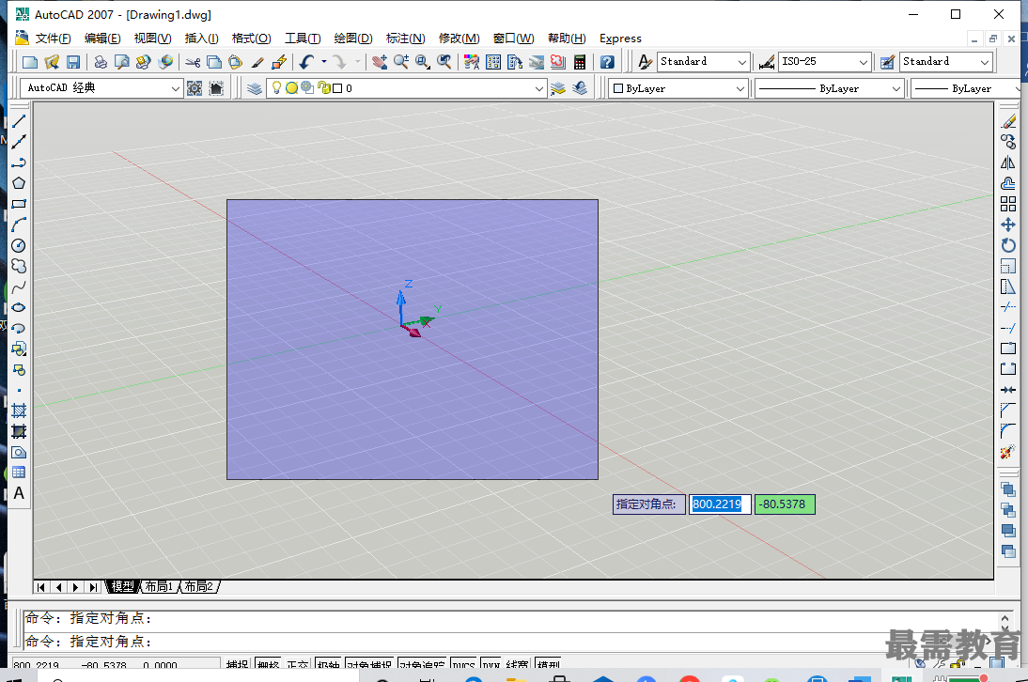Open the 修改(M) menu
The image size is (1028, 682).
click(459, 38)
